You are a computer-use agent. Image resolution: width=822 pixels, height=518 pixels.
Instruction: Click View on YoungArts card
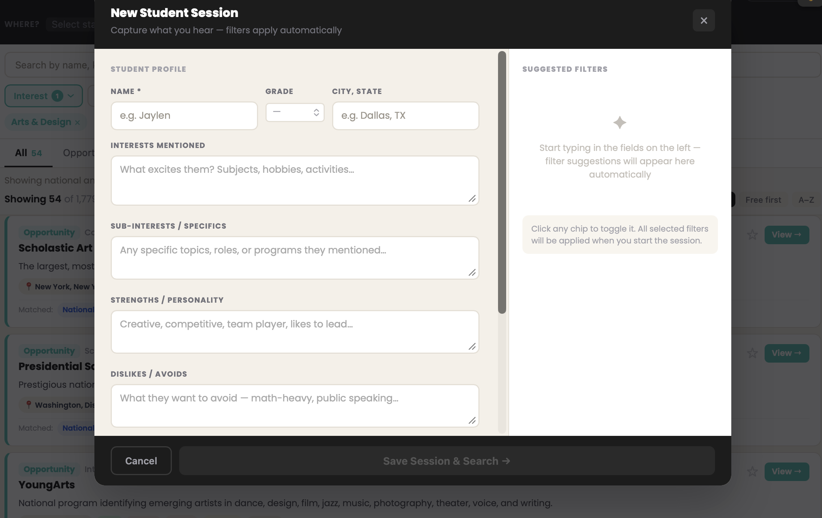tap(786, 472)
